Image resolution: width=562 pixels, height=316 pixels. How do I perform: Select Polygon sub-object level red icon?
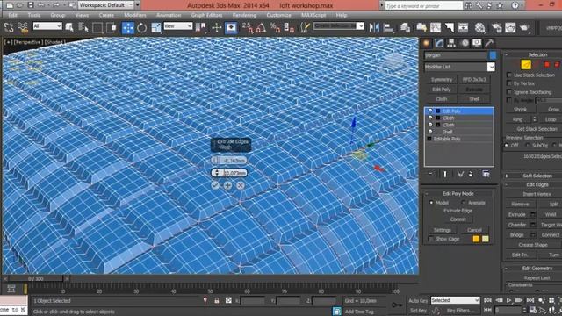pos(547,64)
